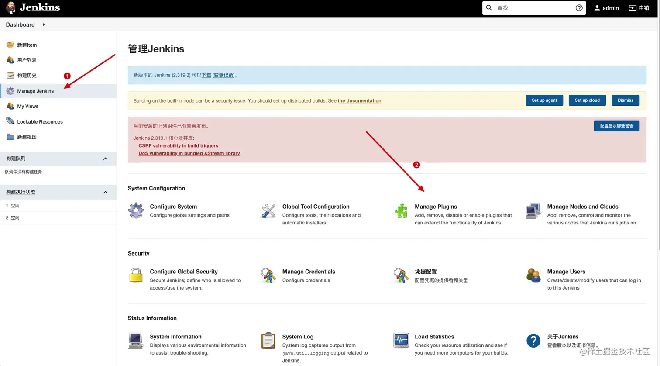Click the Manage Jenkins gear icon in sidebar
This screenshot has height=366, width=660.
click(10, 91)
